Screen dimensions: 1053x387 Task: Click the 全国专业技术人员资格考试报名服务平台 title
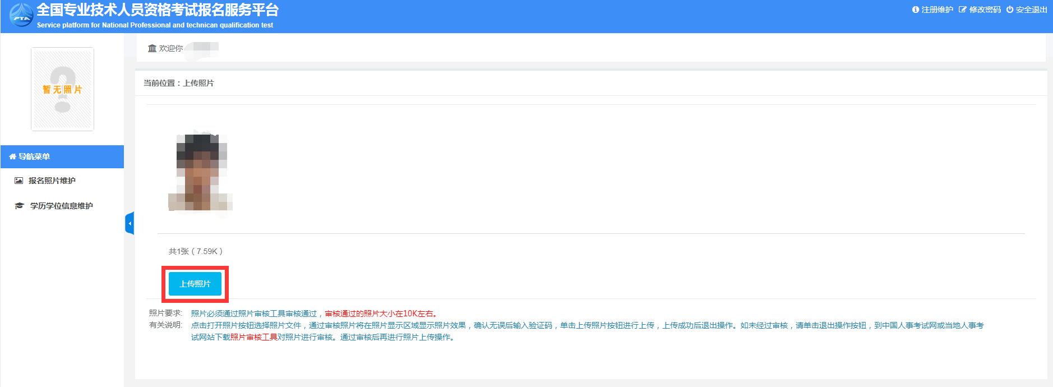pos(158,10)
